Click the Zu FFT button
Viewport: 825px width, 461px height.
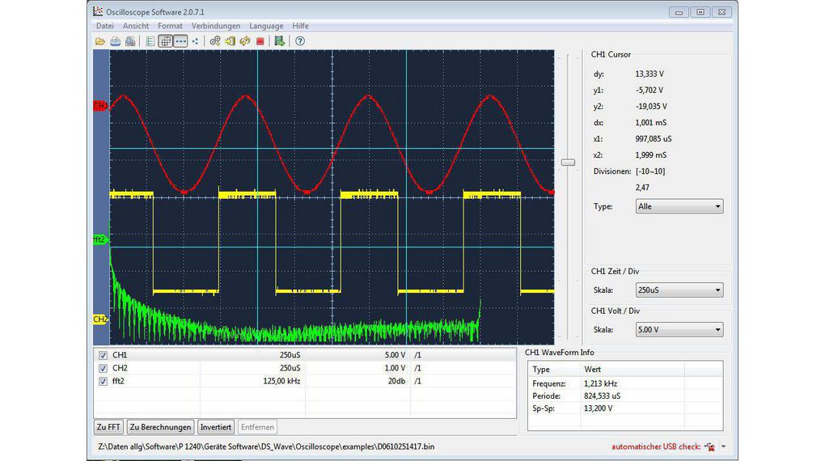tap(108, 427)
